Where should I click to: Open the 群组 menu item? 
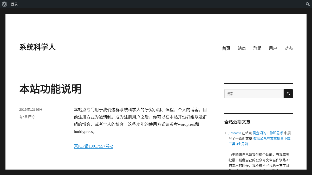[x=257, y=48]
